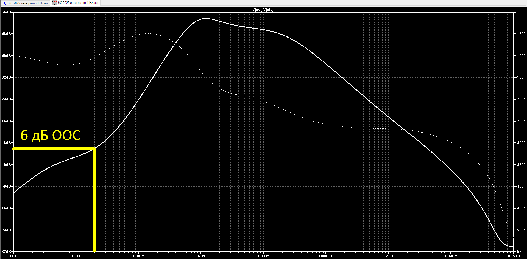Click the 1KHz label on the frequency axis

point(200,256)
